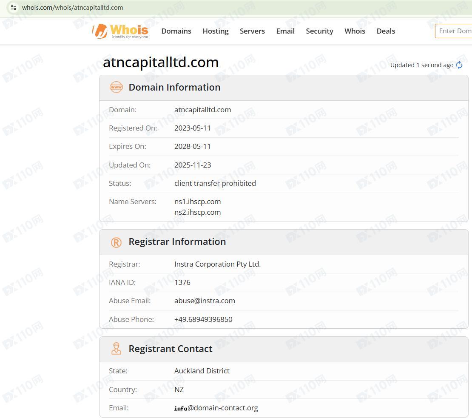Click the URL address bar text
The height and width of the screenshot is (418, 472).
(72, 8)
